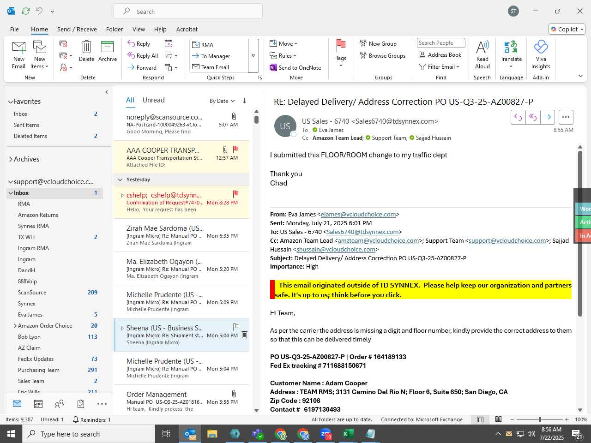This screenshot has height=443, width=591.
Task: Open the Translate tool
Action: pyautogui.click(x=511, y=54)
